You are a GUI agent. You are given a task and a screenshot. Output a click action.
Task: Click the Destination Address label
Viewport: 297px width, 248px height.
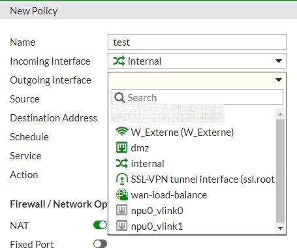pos(54,118)
